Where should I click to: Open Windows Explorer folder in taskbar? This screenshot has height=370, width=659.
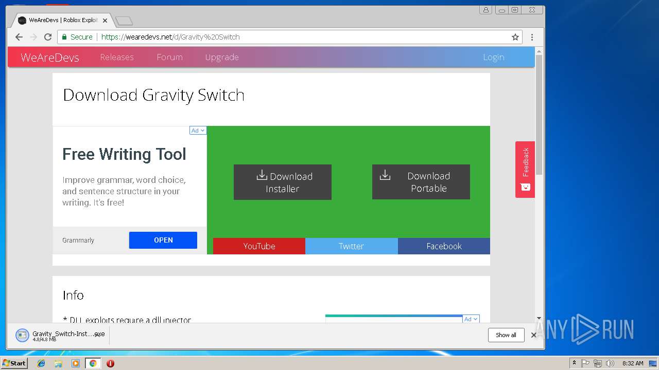pyautogui.click(x=58, y=363)
